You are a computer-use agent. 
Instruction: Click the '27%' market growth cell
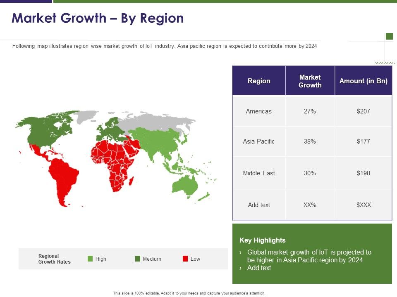coord(310,111)
